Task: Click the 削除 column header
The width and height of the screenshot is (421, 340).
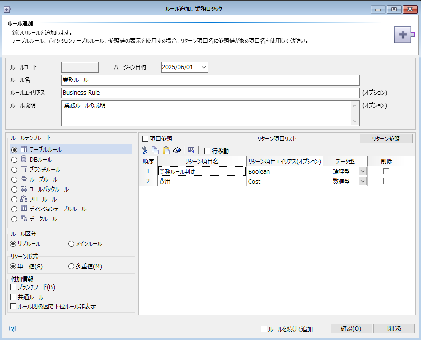Action: (386, 161)
